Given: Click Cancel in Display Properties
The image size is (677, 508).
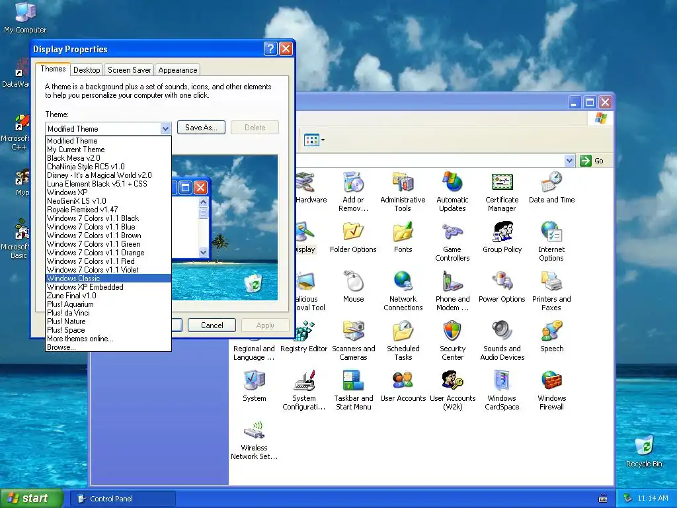Looking at the screenshot, I should (x=212, y=325).
